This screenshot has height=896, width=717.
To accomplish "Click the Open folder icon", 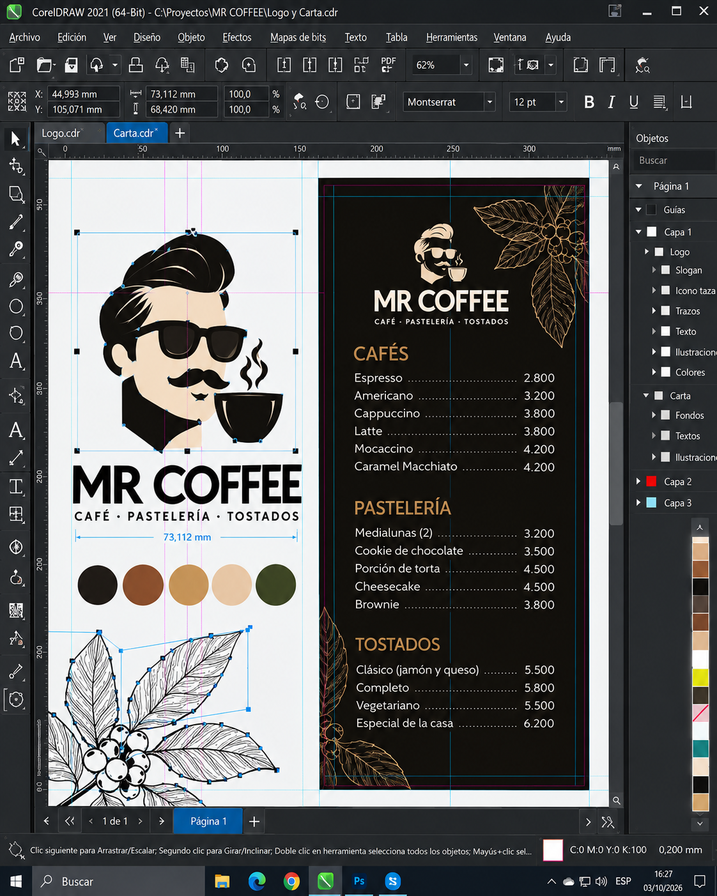I will click(x=44, y=65).
